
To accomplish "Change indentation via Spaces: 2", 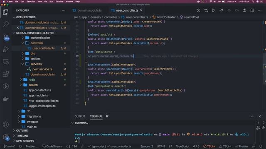I will [x=147, y=146].
